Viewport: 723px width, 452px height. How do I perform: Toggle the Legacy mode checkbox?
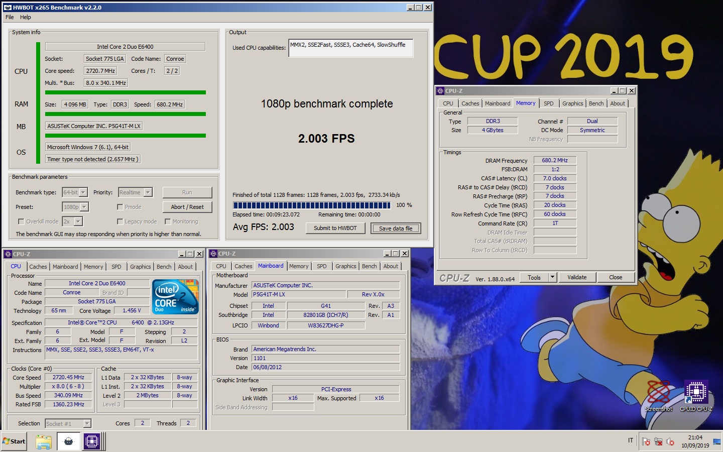pos(120,221)
